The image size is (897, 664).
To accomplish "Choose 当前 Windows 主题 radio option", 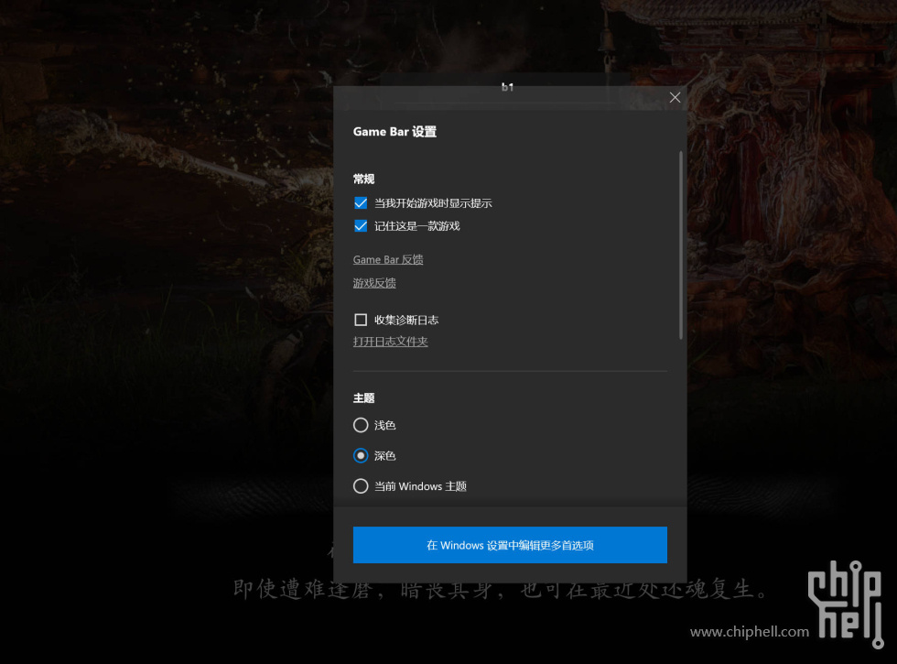I will (361, 486).
